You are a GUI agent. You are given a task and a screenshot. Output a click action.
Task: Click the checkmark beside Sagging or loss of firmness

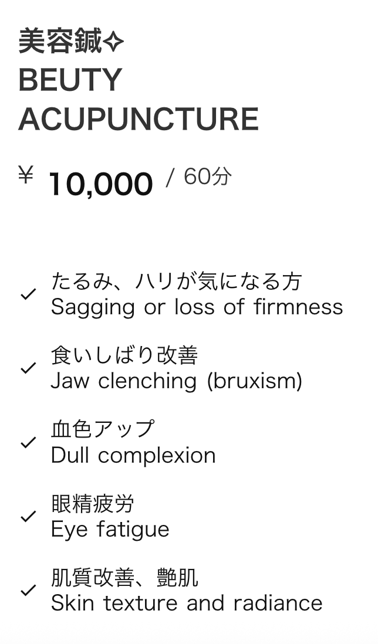click(28, 294)
